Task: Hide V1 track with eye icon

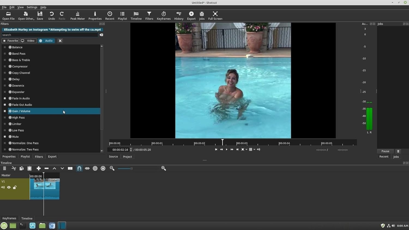Action: point(9,187)
